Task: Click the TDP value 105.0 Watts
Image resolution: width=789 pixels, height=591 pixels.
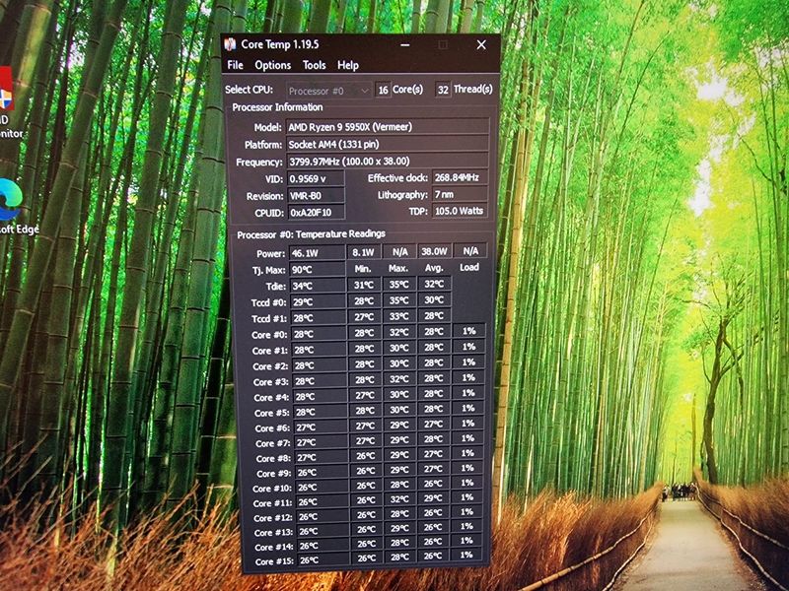Action: coord(460,211)
